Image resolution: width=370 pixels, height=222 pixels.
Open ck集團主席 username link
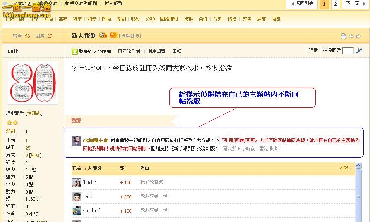point(95,141)
